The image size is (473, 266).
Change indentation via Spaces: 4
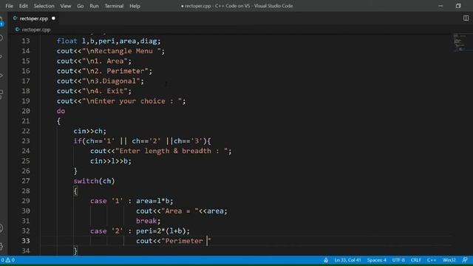(x=377, y=260)
